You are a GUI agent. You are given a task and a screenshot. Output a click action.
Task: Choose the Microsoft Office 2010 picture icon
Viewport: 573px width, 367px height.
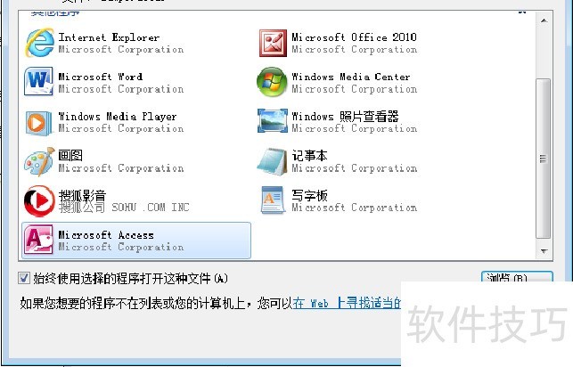pos(273,43)
